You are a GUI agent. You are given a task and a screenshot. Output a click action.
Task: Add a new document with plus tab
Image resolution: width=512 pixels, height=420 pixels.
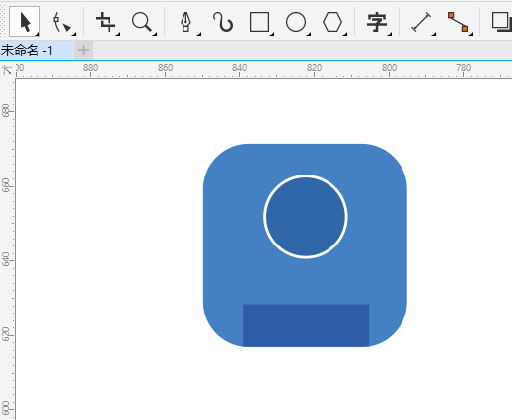(83, 50)
